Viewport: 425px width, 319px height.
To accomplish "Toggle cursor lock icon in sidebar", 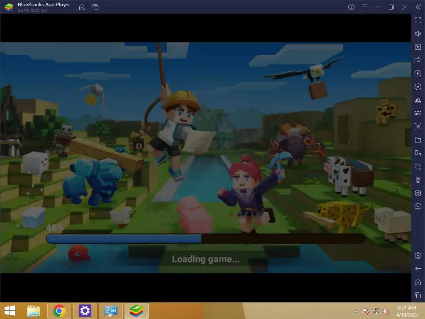I will pyautogui.click(x=418, y=47).
